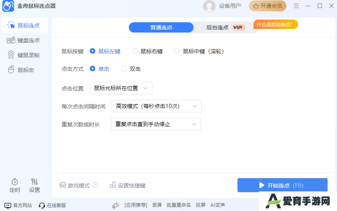Screen dimensions: 337x211
Task: Click the 什么是后台连点? tip button
Action: point(276,25)
